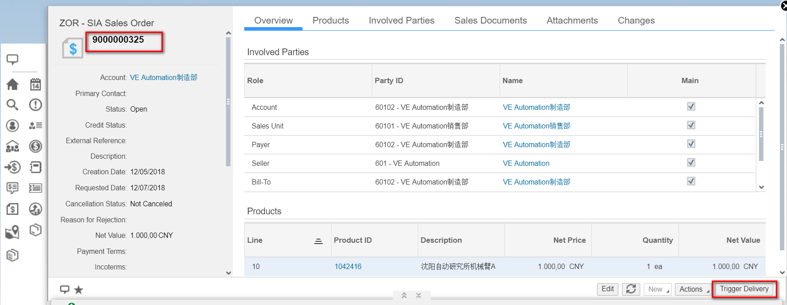Switch to the Changes tab
The height and width of the screenshot is (305, 787).
[636, 20]
